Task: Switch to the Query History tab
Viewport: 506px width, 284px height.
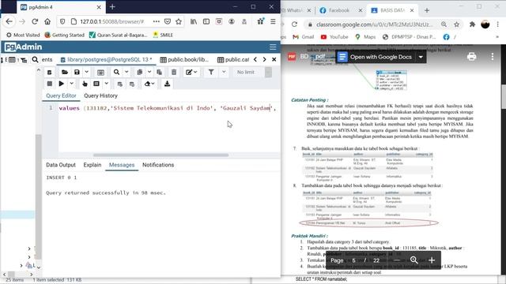Action: [x=100, y=95]
